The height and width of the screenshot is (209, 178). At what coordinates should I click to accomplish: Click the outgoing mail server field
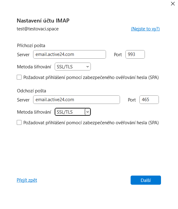tap(77, 100)
